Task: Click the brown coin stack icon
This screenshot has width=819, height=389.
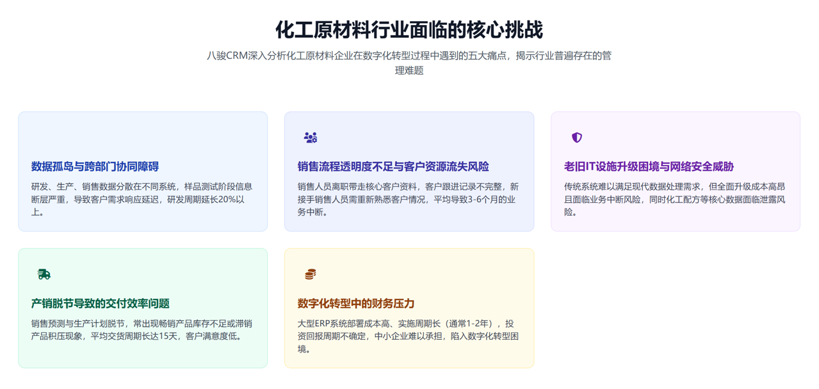Action: 311,274
